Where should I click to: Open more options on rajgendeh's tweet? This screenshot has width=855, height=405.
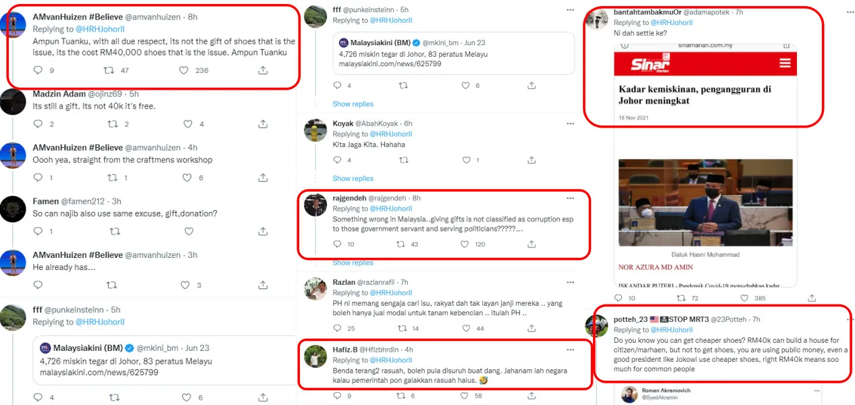coord(570,198)
